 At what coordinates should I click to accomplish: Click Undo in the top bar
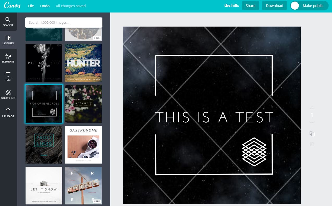45,6
